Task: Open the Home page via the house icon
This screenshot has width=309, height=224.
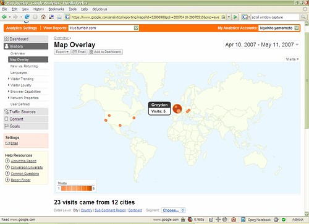Action: 43,17
